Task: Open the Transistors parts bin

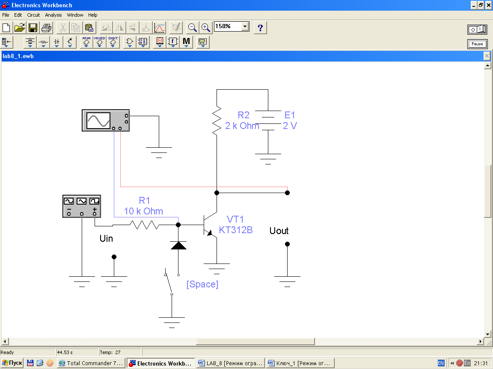Action: [70, 42]
